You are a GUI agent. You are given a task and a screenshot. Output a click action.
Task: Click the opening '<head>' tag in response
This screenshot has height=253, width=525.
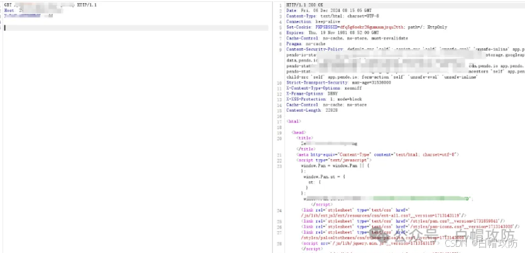(299, 132)
